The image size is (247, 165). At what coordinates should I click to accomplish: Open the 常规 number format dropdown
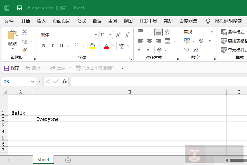coord(211,32)
